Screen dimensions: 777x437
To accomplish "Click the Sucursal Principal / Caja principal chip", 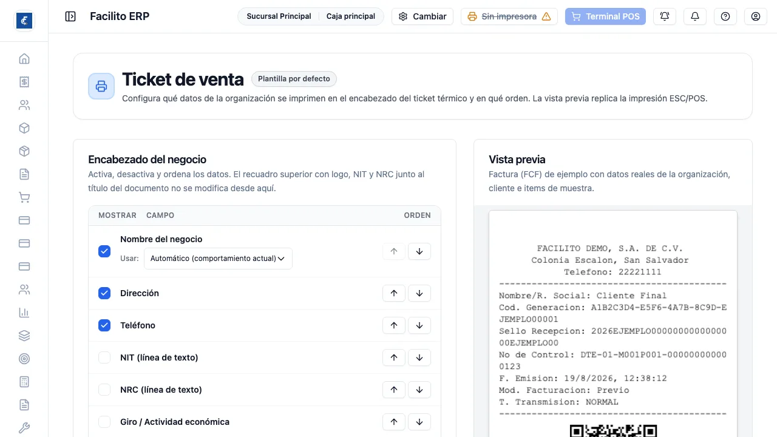I will tap(311, 16).
